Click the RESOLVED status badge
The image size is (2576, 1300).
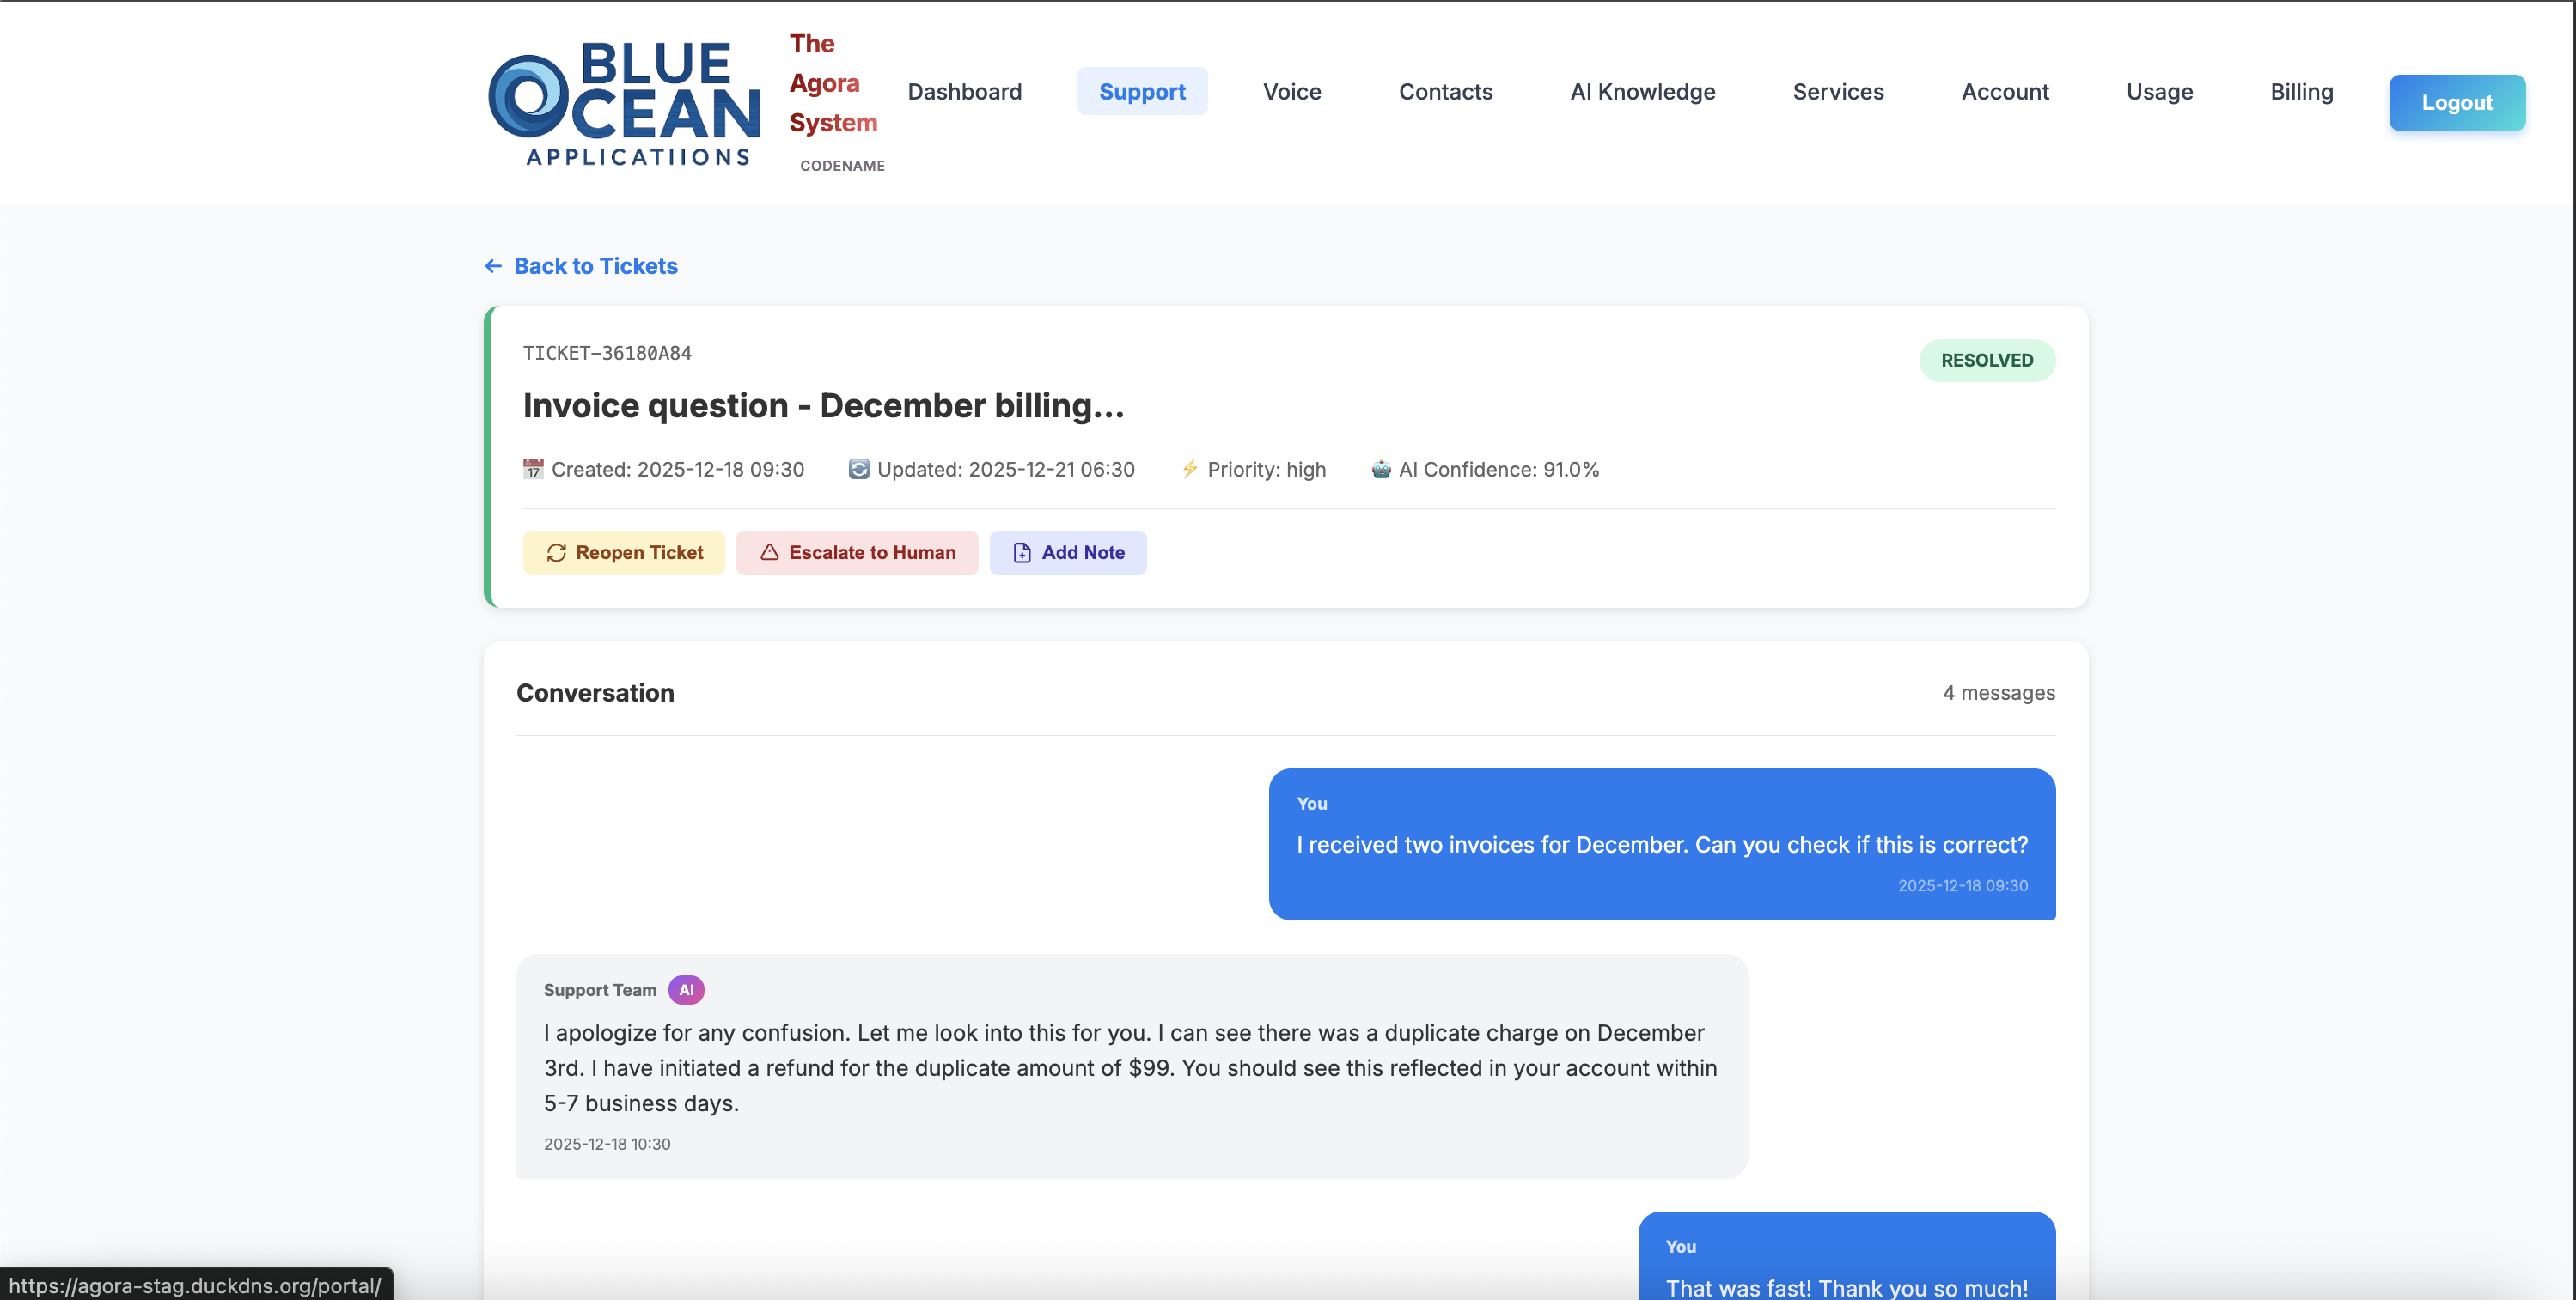tap(1987, 360)
